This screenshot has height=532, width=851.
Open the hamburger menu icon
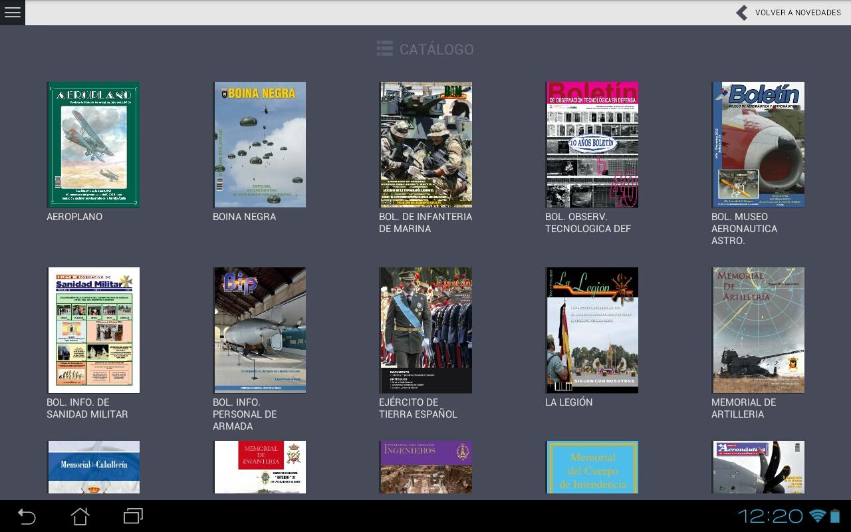click(x=12, y=13)
